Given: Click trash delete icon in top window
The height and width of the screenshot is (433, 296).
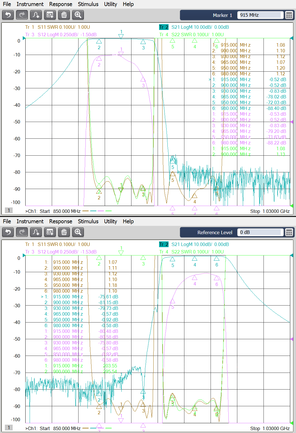Looking at the screenshot, I should (64, 15).
